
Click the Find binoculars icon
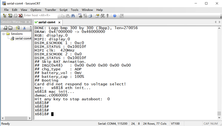pyautogui.click(x=73, y=16)
